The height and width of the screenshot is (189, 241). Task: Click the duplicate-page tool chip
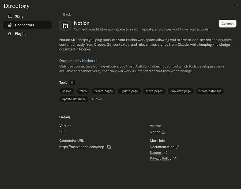point(180,91)
